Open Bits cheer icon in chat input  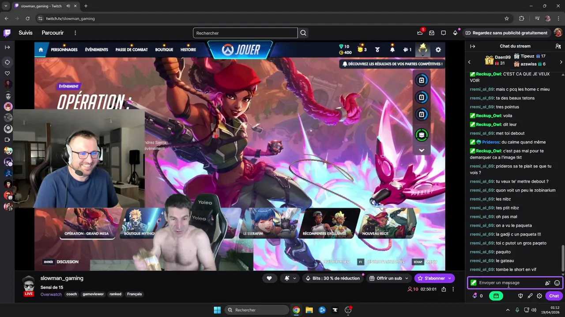coord(547,283)
